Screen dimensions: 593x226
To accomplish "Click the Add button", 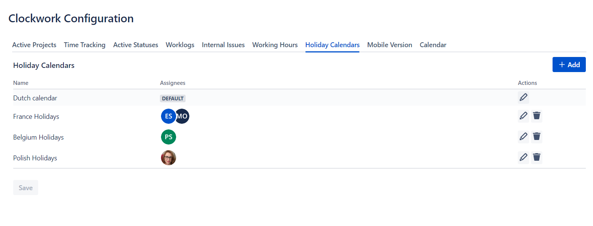I will [x=569, y=65].
